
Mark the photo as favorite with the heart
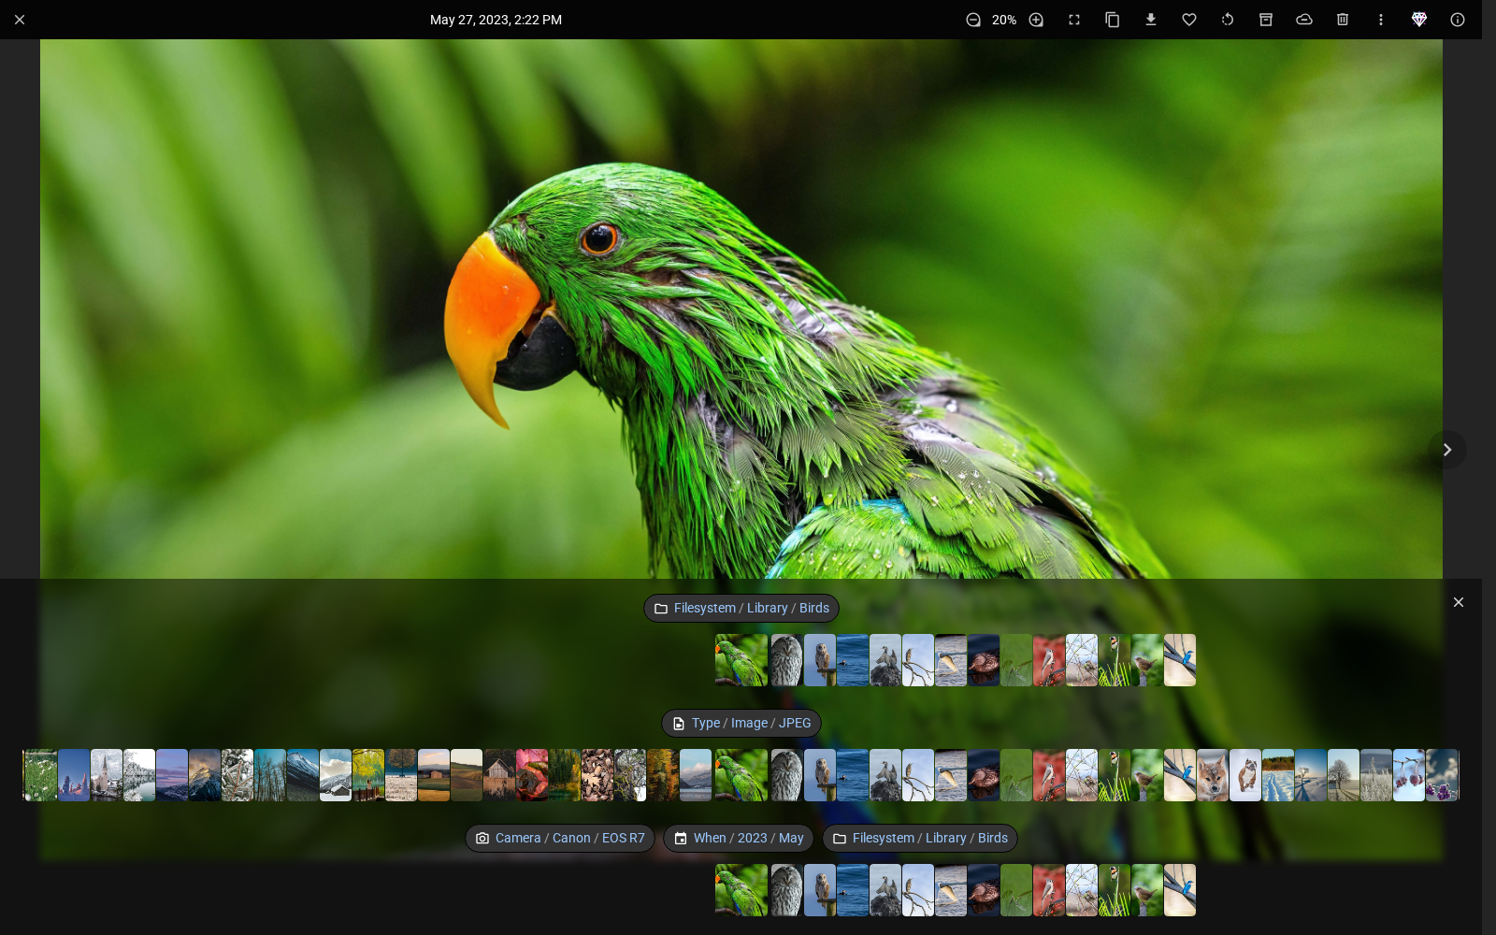coord(1189,20)
